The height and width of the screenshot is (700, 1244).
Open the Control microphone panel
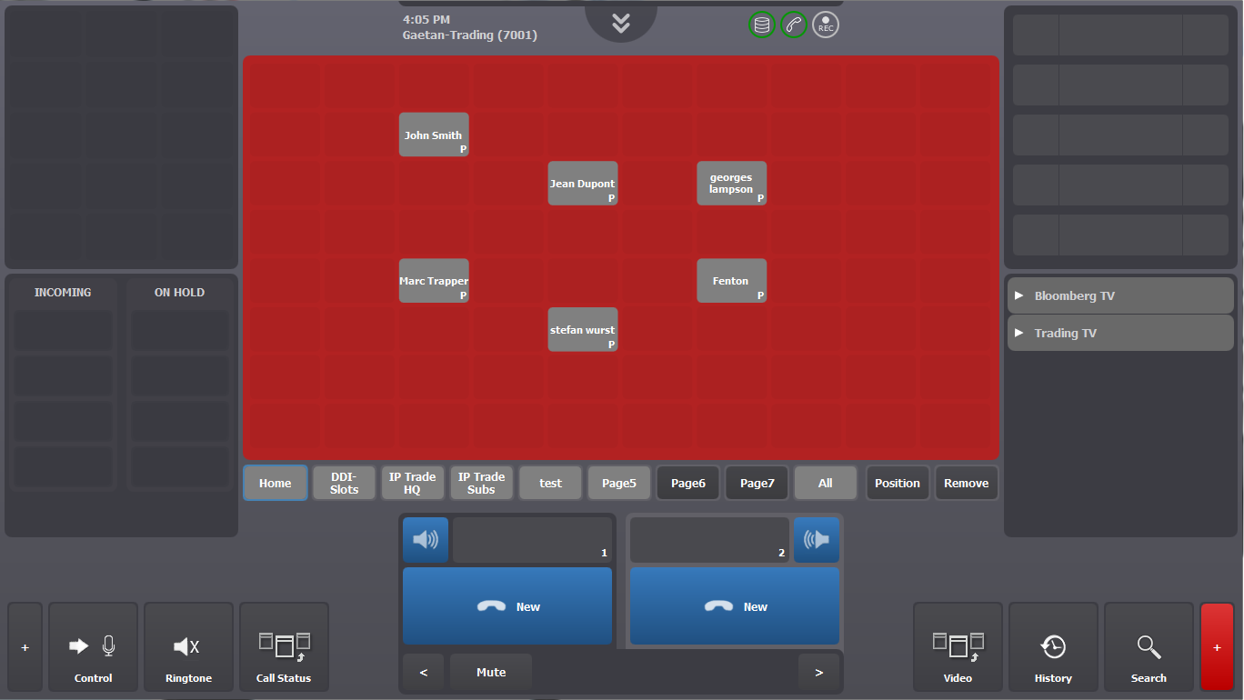94,647
